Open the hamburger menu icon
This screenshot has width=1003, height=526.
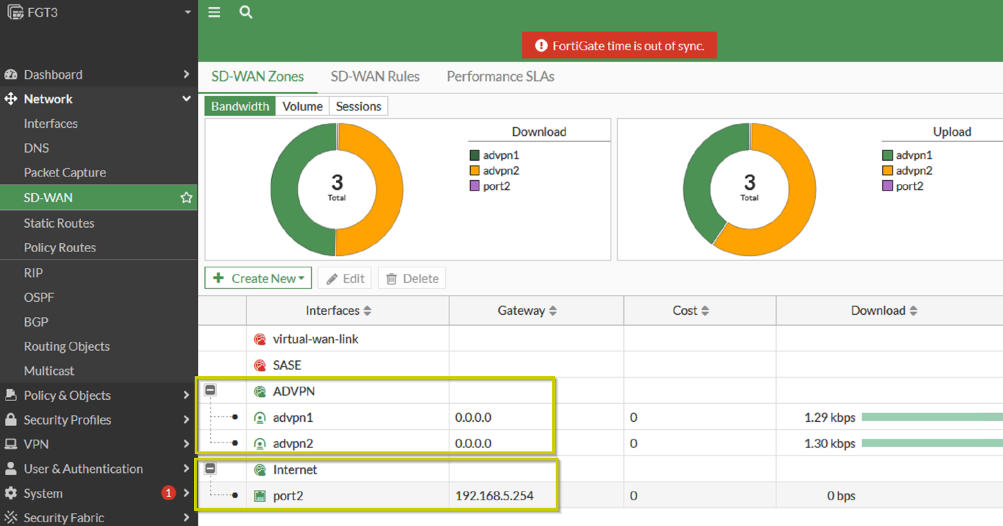(214, 12)
